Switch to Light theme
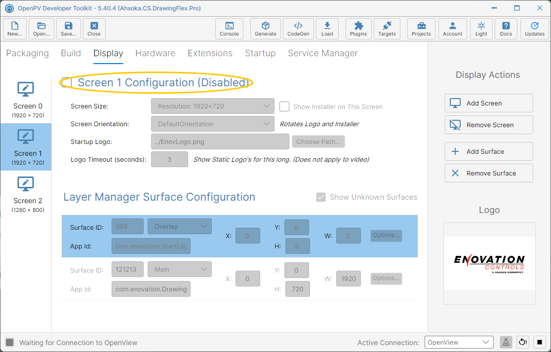The width and height of the screenshot is (551, 352). point(481,29)
